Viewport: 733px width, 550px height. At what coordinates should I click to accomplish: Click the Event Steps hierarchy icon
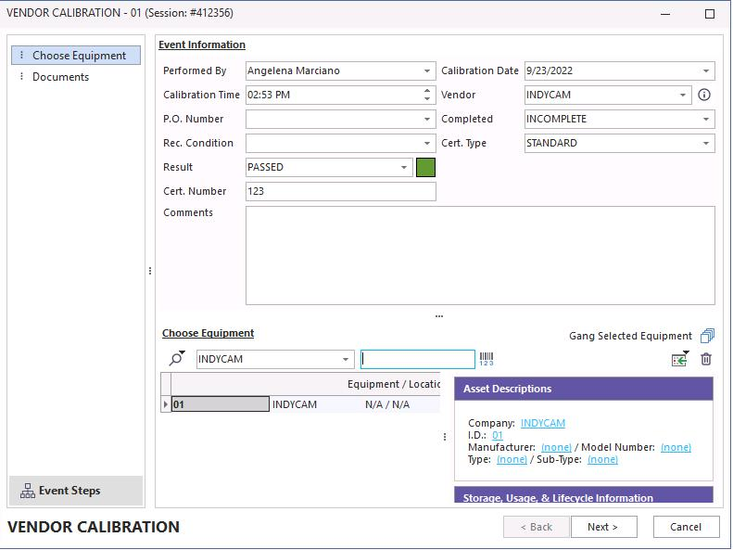(28, 491)
